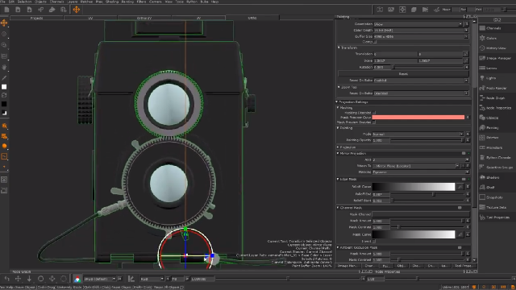Image resolution: width=516 pixels, height=290 pixels.
Task: Open the Camera menu
Action: [x=156, y=2]
